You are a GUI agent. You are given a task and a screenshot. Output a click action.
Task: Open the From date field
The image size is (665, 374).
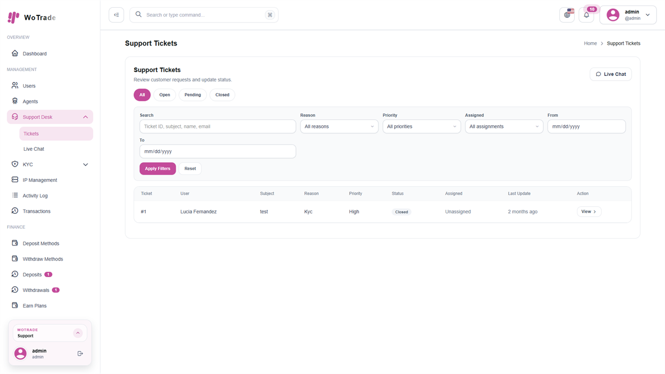click(586, 126)
